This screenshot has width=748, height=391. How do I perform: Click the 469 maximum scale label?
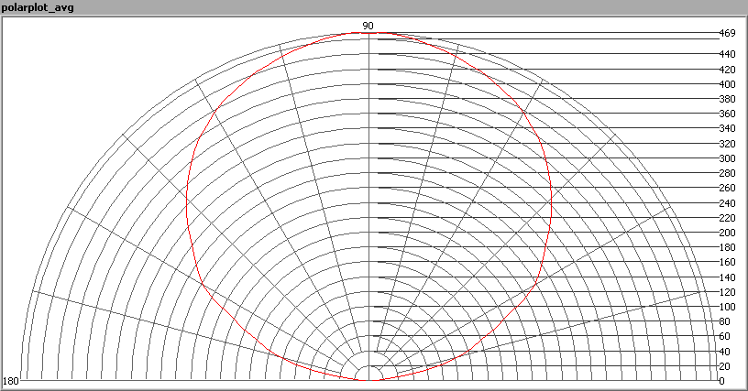pos(727,34)
